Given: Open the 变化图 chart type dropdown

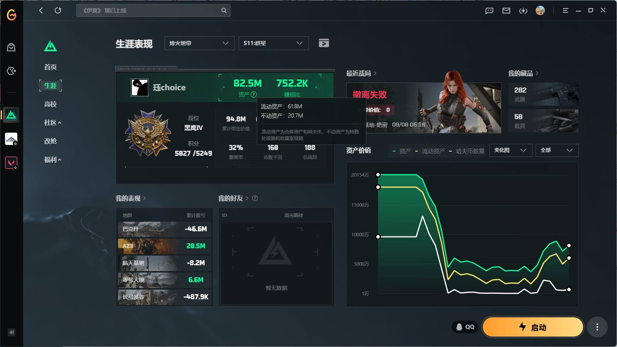Looking at the screenshot, I should (x=511, y=150).
